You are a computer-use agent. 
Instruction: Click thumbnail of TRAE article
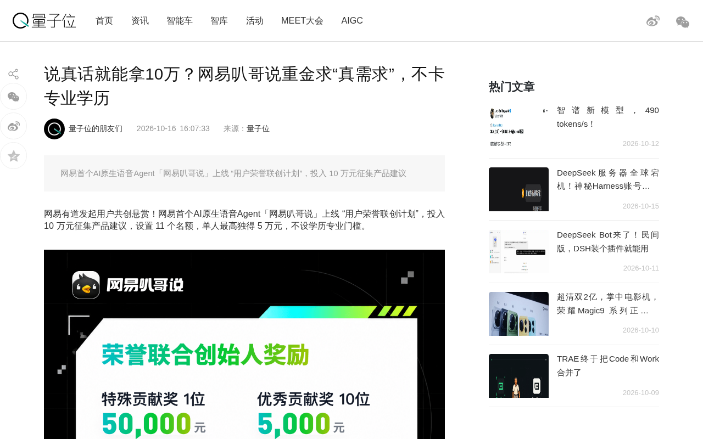click(x=518, y=376)
